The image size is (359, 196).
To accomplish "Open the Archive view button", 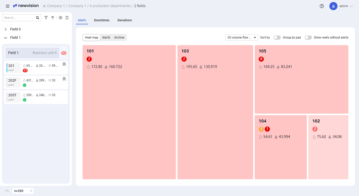I will (119, 38).
